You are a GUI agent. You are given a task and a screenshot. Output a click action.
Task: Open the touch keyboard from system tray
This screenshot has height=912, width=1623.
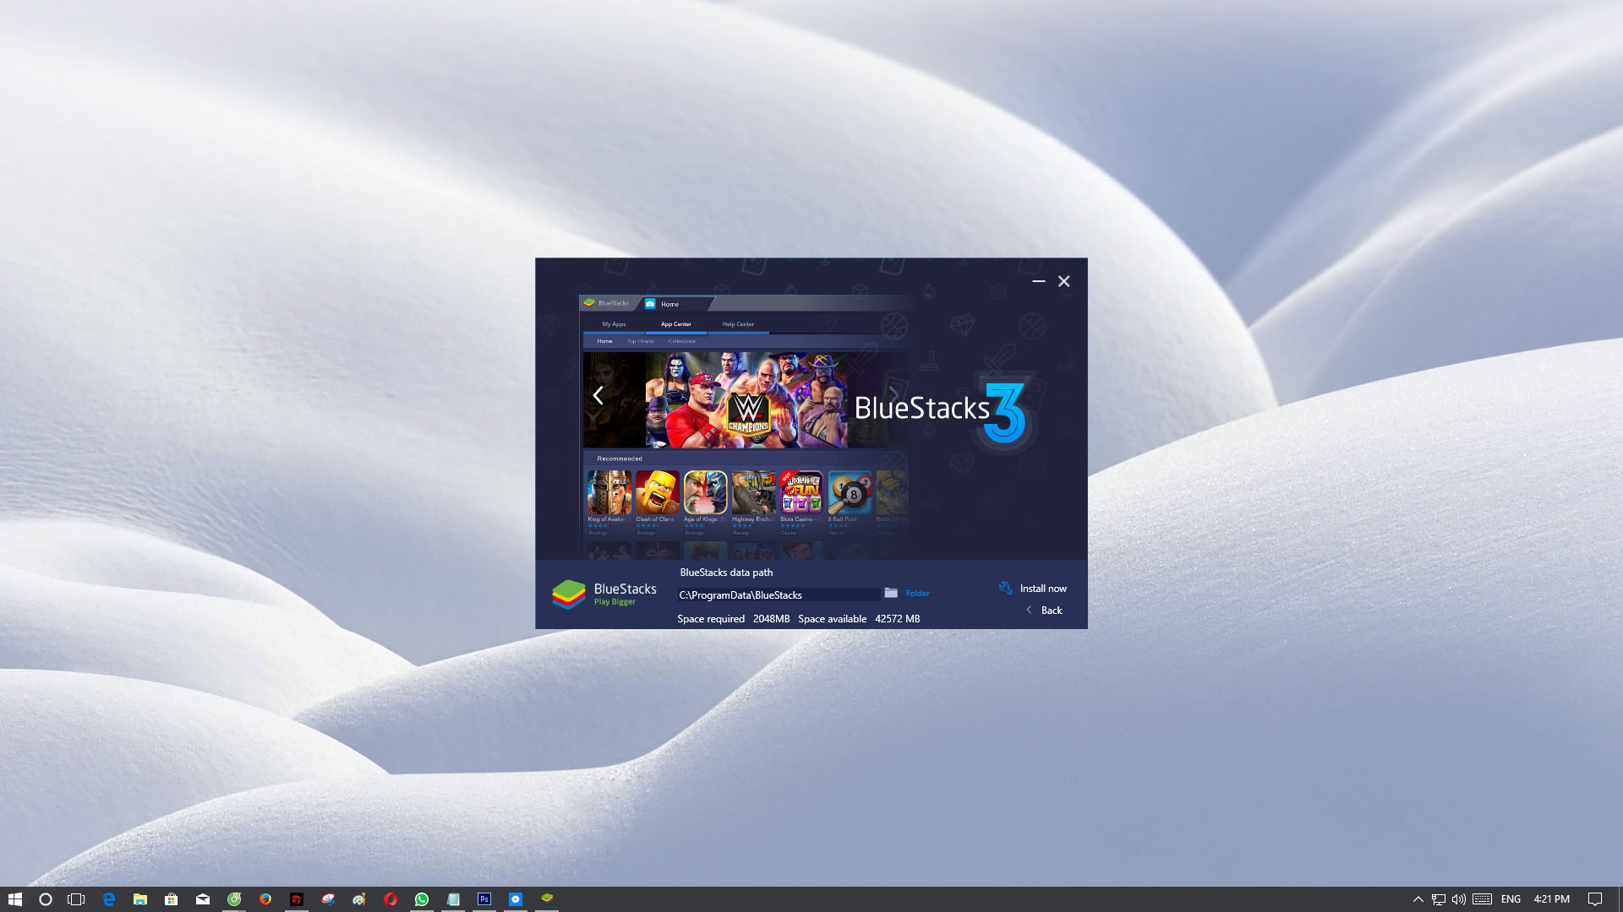pos(1482,899)
